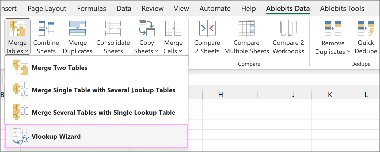Go to the Data tab

pyautogui.click(x=124, y=9)
